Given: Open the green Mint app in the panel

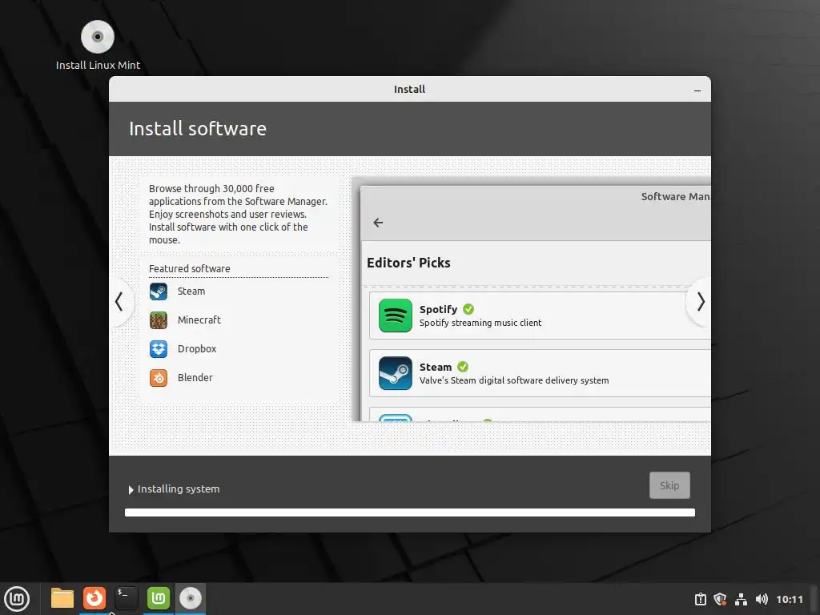Looking at the screenshot, I should (158, 598).
